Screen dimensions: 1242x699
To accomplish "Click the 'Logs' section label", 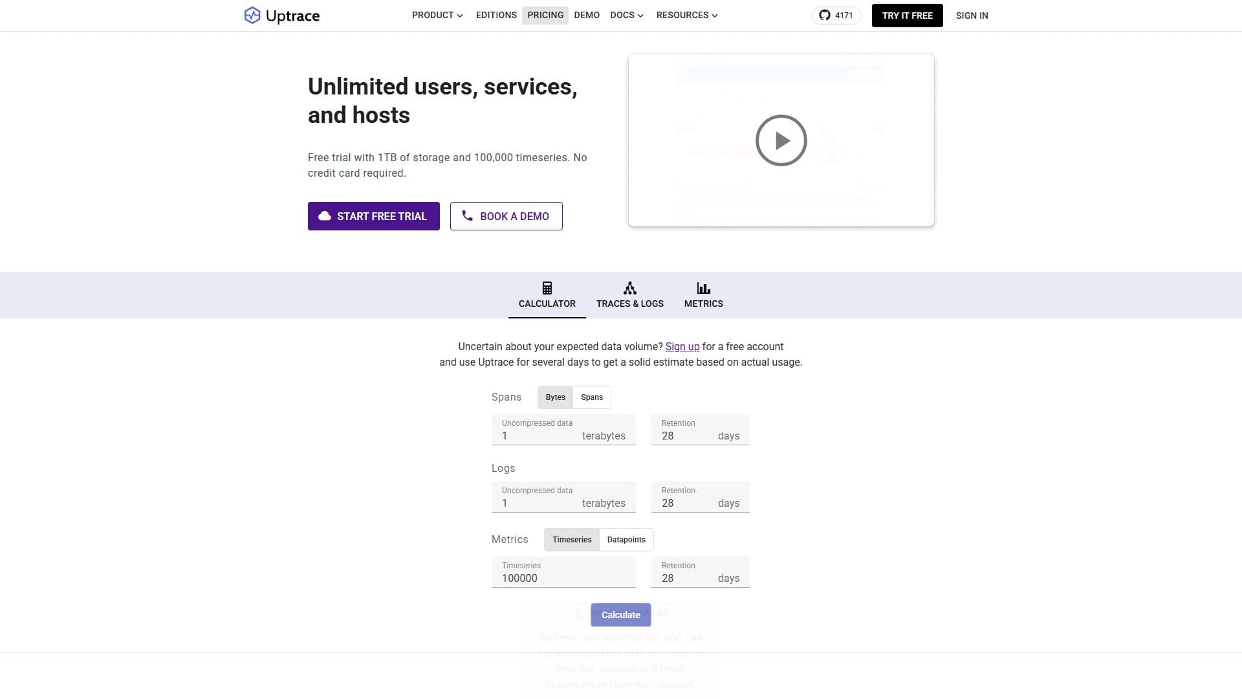I will coord(503,469).
